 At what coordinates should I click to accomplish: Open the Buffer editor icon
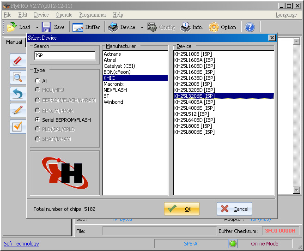tap(78, 27)
